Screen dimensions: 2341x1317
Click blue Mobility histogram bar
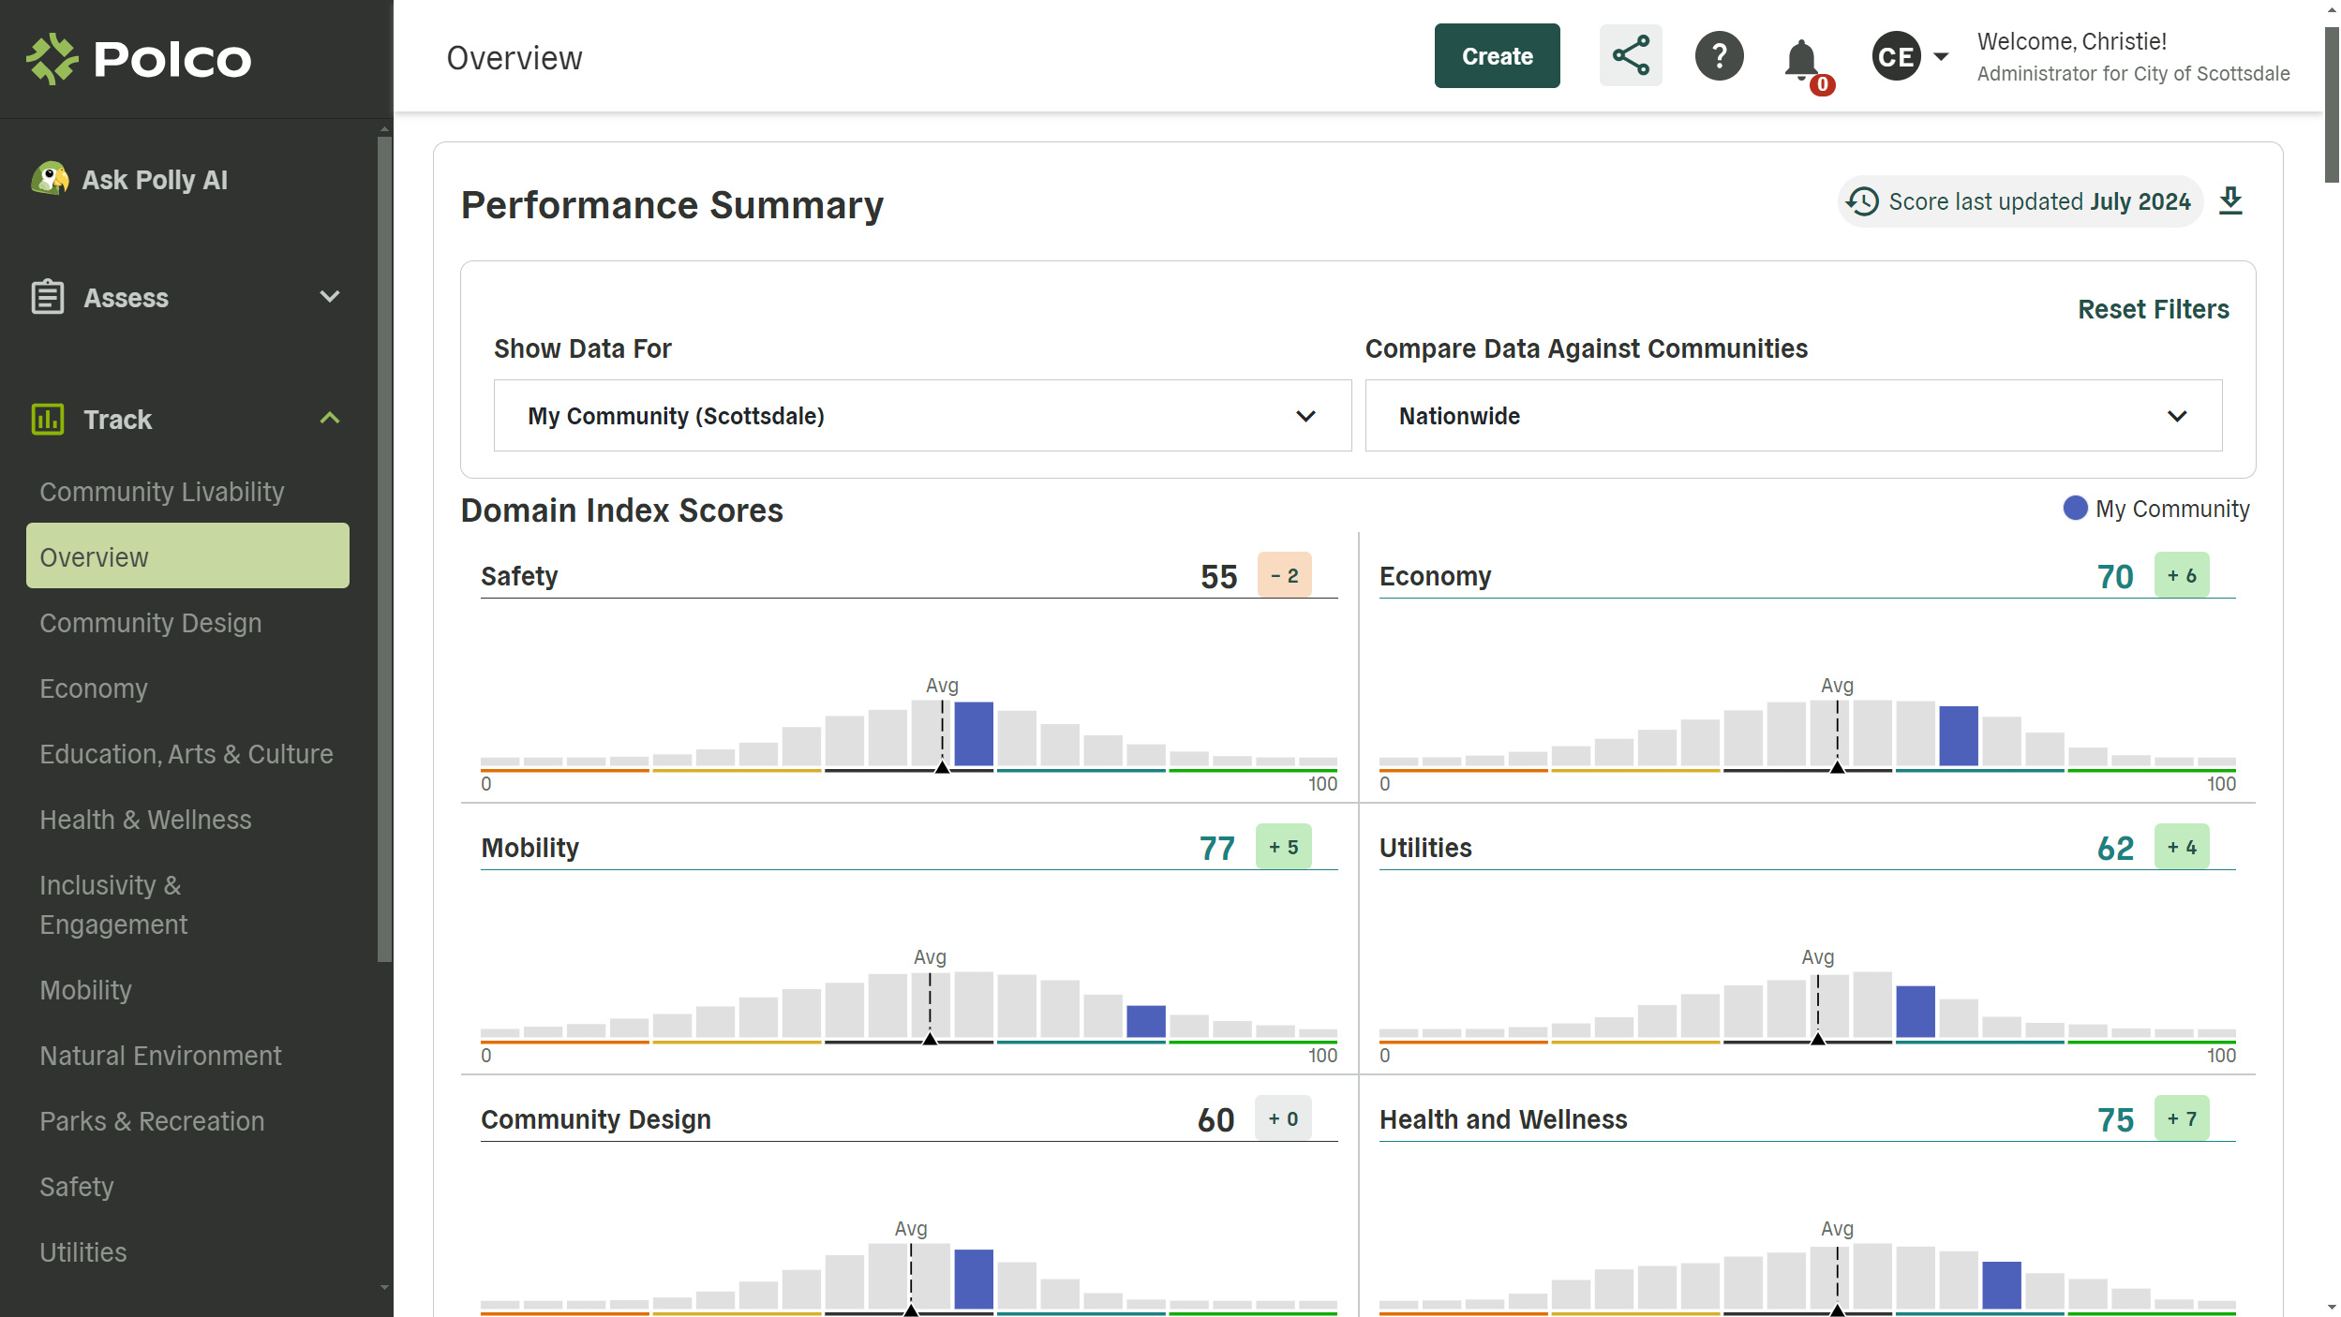(1145, 1021)
